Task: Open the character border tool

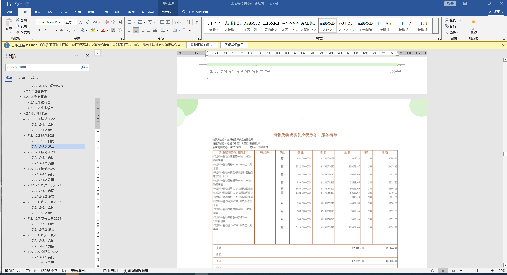Action: pos(120,22)
